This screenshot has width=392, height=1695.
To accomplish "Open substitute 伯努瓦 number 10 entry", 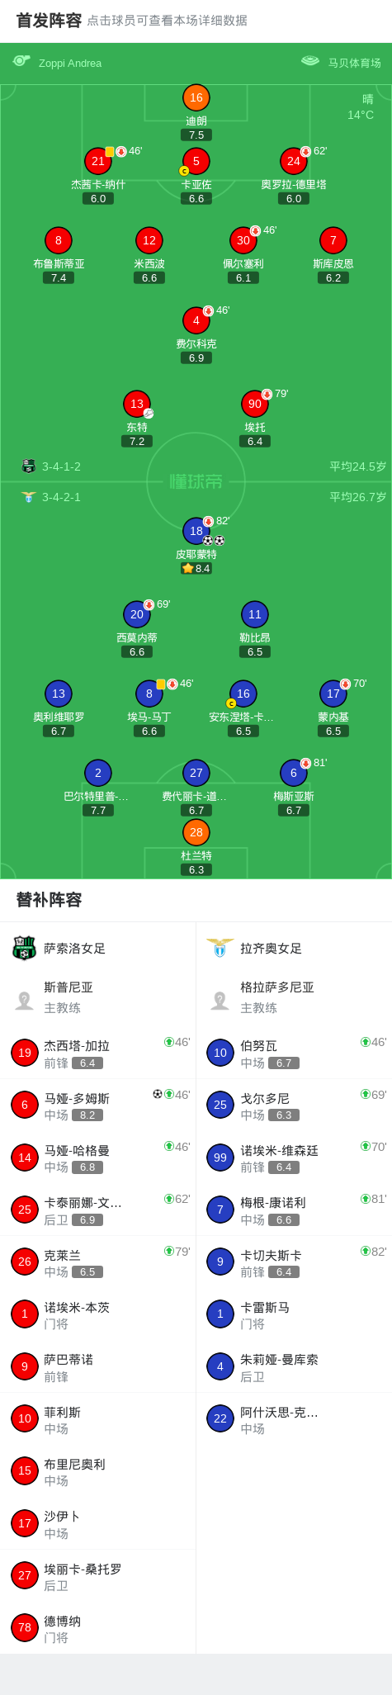I will pyautogui.click(x=294, y=1053).
